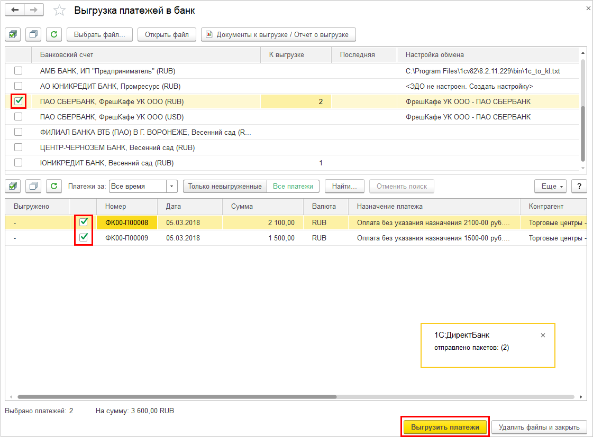Sort by Последняя column header

tap(364, 55)
